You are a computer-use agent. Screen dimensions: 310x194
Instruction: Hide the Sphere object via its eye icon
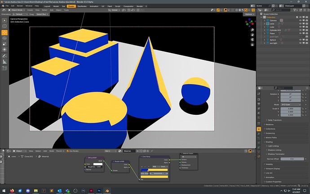(300, 40)
